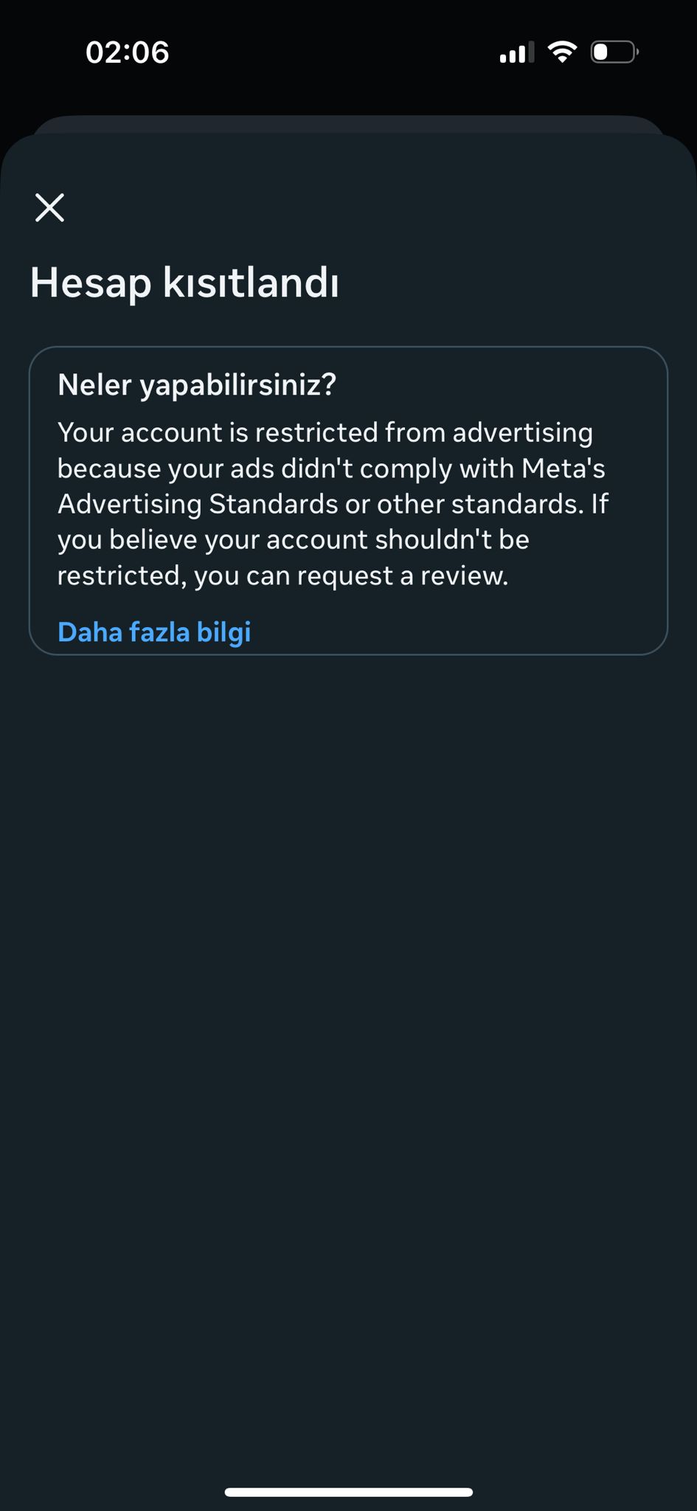Tap the phrase 'you believe your account shouldn't be'
The image size is (697, 1511).
pos(294,540)
